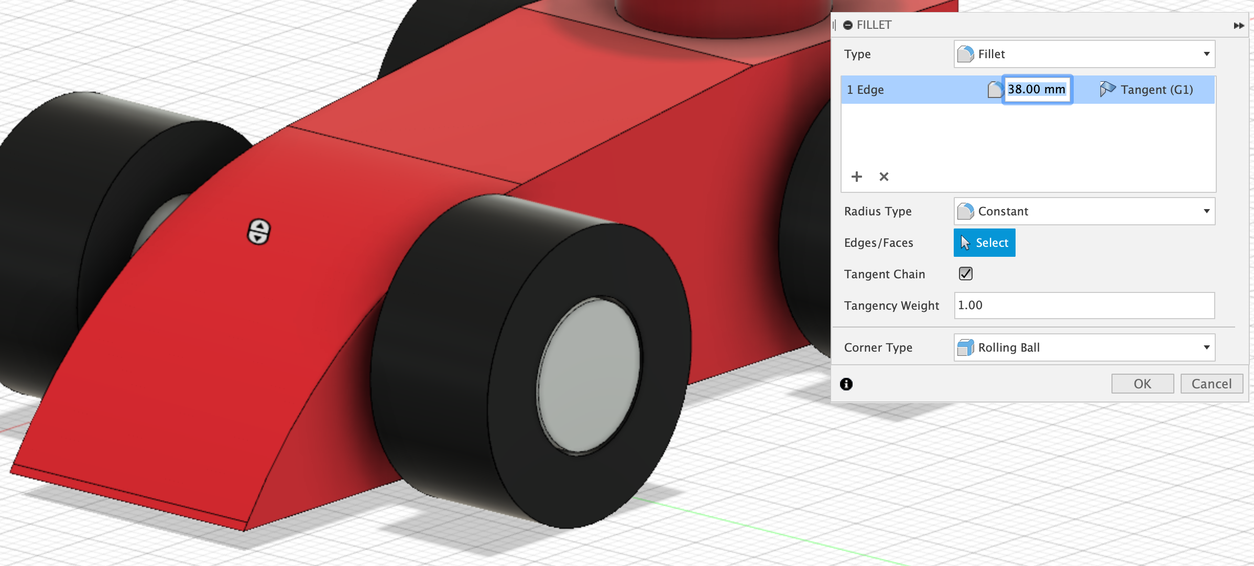This screenshot has width=1254, height=566.
Task: Open the Corner Type Rolling Ball dropdown
Action: 1084,347
